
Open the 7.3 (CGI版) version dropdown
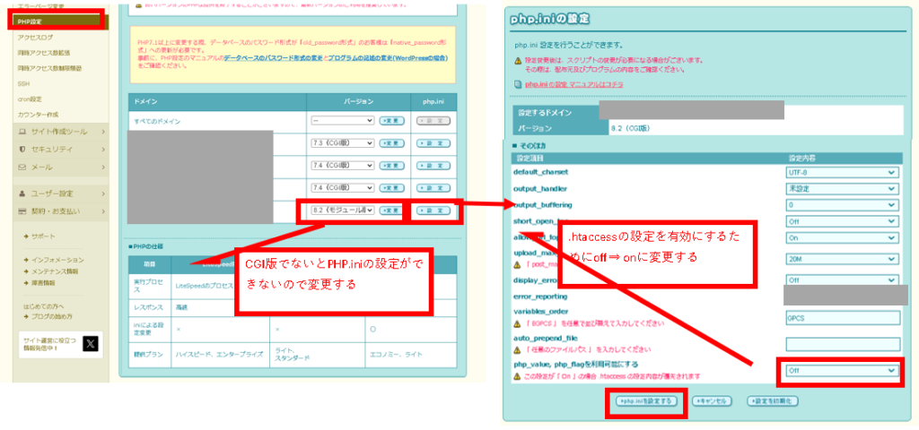pyautogui.click(x=341, y=142)
